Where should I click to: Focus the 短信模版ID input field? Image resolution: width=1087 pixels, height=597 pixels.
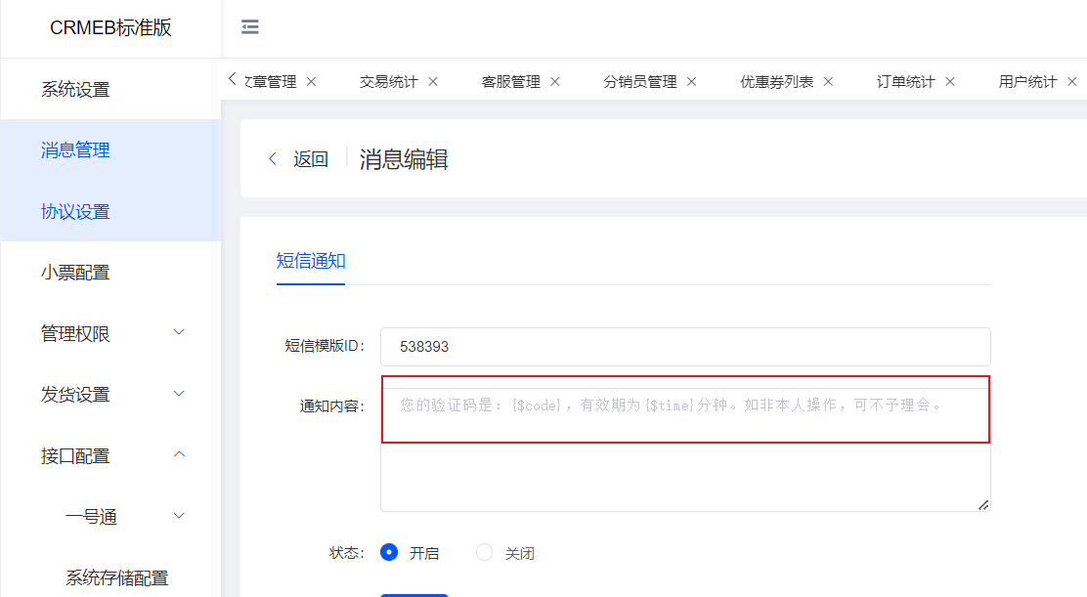pyautogui.click(x=685, y=346)
